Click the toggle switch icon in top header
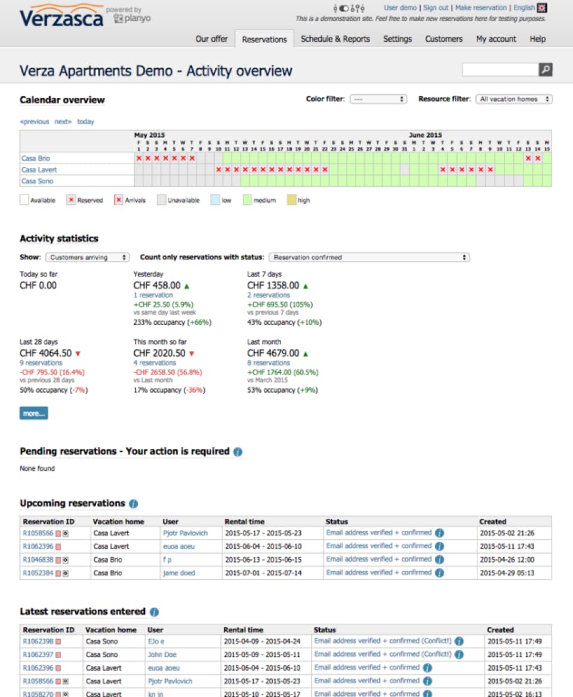Screen dimensions: 573x697 point(344,8)
